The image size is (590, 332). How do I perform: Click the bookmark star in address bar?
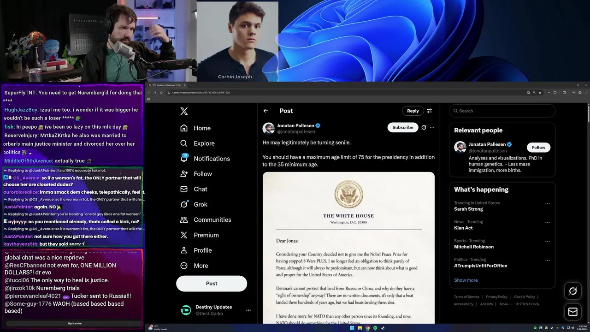(540, 93)
